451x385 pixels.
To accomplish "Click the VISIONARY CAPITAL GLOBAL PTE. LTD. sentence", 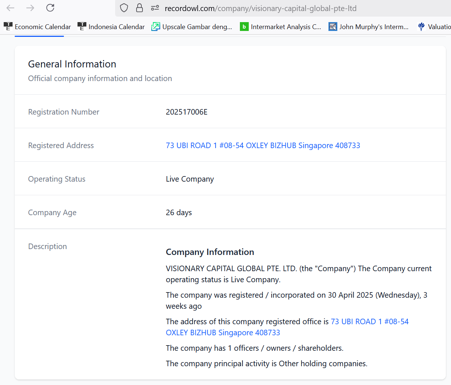I will (299, 274).
